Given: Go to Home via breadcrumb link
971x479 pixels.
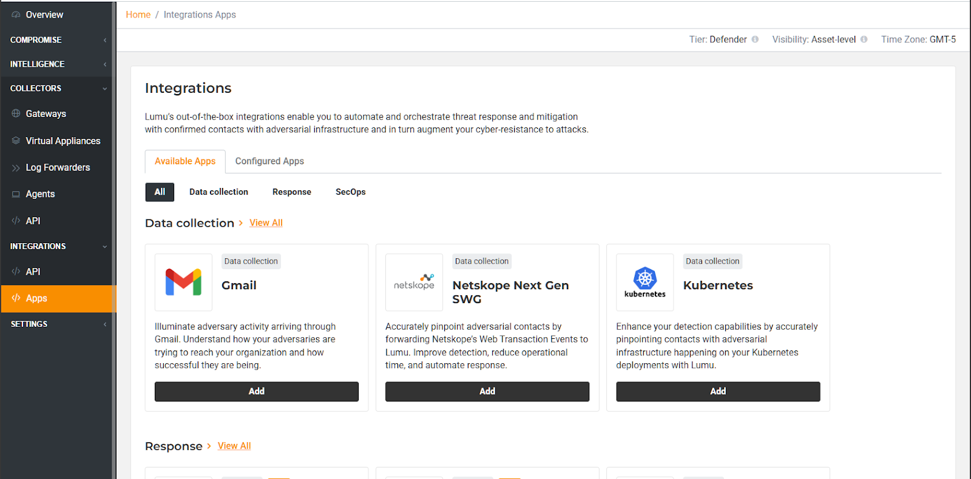Looking at the screenshot, I should pyautogui.click(x=138, y=15).
